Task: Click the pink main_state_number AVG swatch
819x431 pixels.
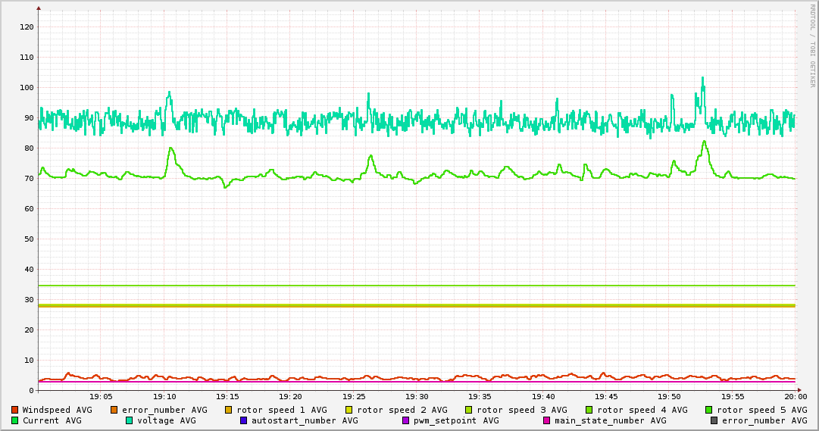Action: (x=547, y=420)
